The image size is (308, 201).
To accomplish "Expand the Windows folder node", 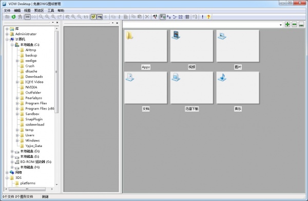I will (17, 140).
